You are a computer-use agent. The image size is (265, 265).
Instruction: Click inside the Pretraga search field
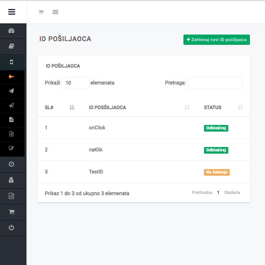tap(215, 83)
